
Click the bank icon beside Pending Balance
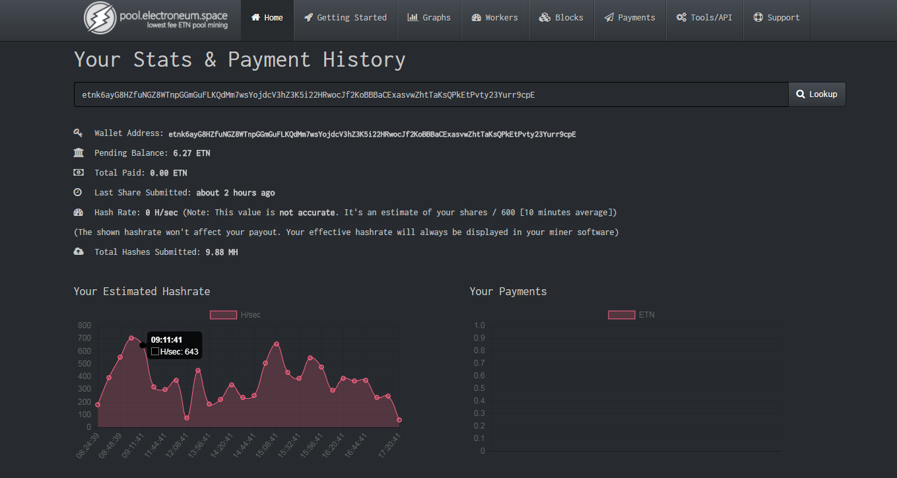pyautogui.click(x=79, y=153)
